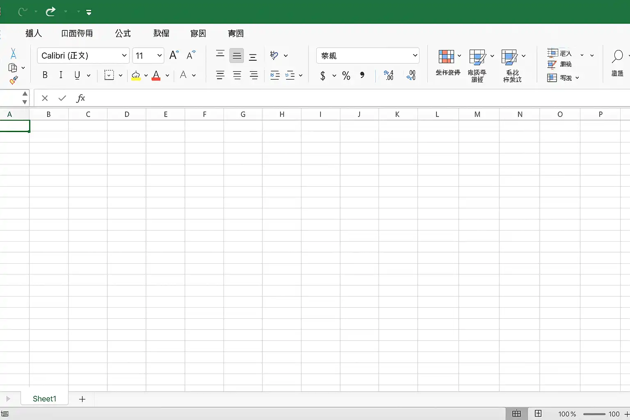Select column H header
This screenshot has width=630, height=420.
pyautogui.click(x=282, y=114)
